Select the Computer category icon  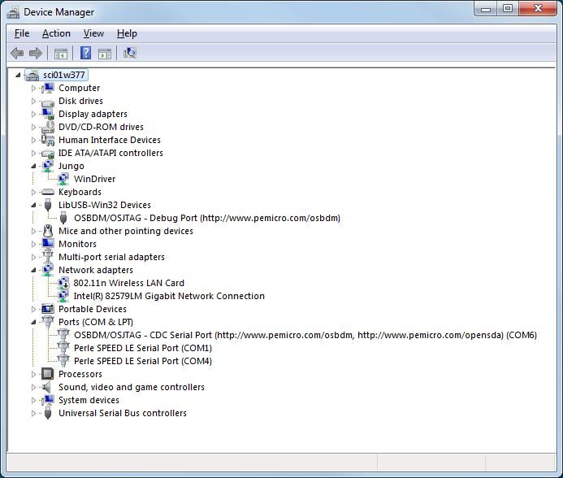pyautogui.click(x=47, y=88)
